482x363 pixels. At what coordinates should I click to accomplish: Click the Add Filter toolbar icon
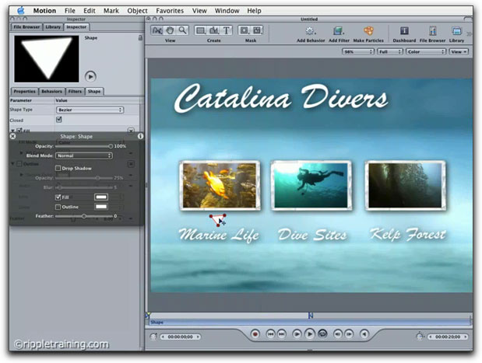point(339,30)
